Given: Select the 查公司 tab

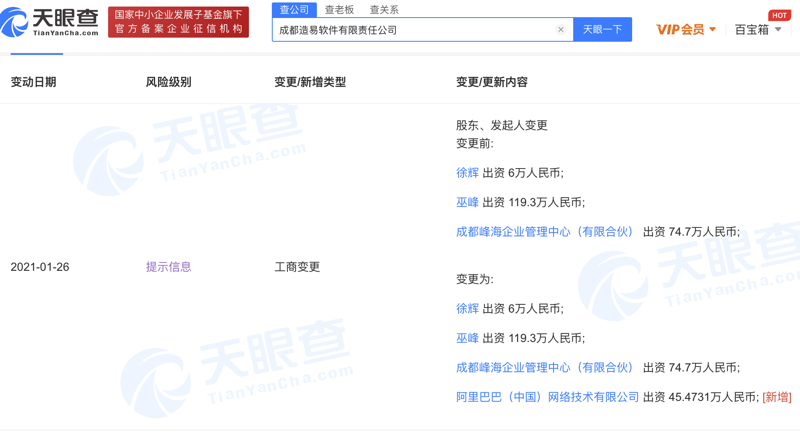Looking at the screenshot, I should (x=294, y=9).
